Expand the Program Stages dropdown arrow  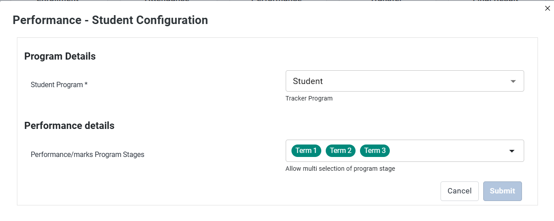(x=512, y=151)
